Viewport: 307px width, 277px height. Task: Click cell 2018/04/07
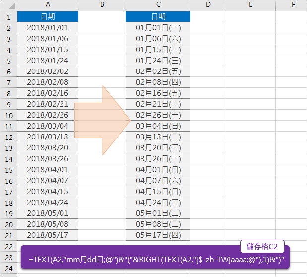tap(48, 180)
